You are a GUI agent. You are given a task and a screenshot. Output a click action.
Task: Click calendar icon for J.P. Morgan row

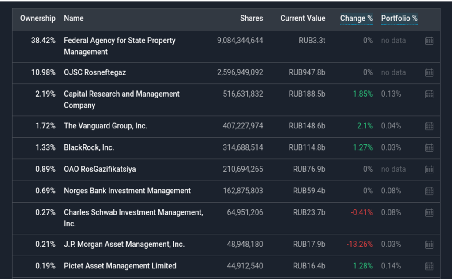pos(429,245)
